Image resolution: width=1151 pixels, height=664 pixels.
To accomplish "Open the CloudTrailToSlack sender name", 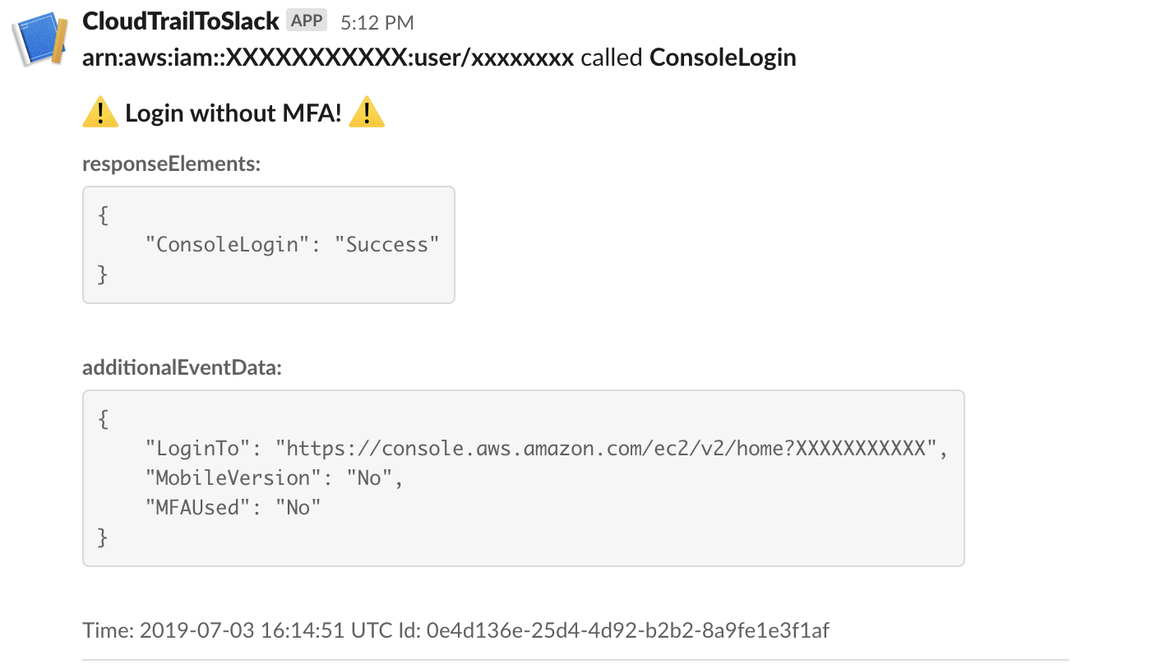I will tap(181, 21).
